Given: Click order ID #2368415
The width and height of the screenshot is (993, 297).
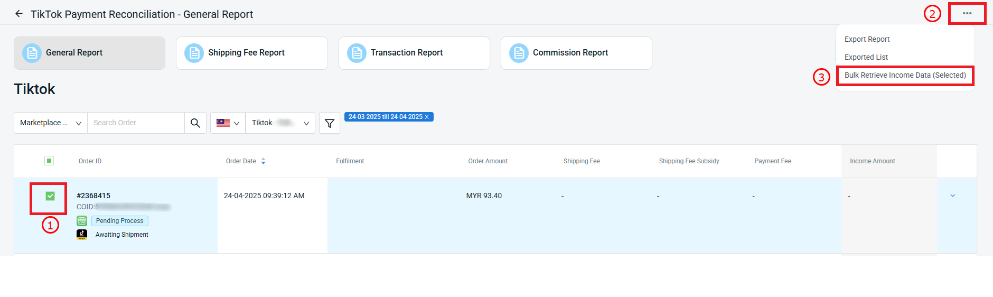Looking at the screenshot, I should coord(93,196).
